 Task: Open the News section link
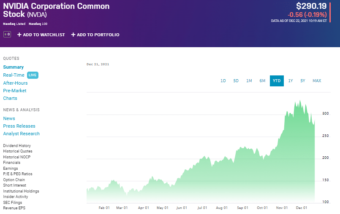click(9, 118)
